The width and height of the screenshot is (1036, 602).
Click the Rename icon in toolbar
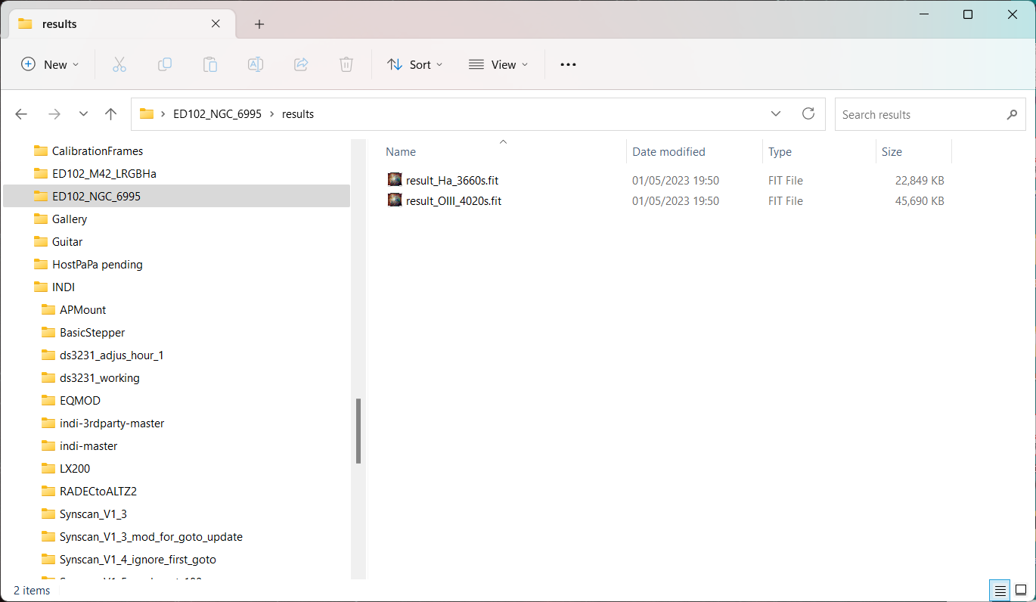pos(256,65)
